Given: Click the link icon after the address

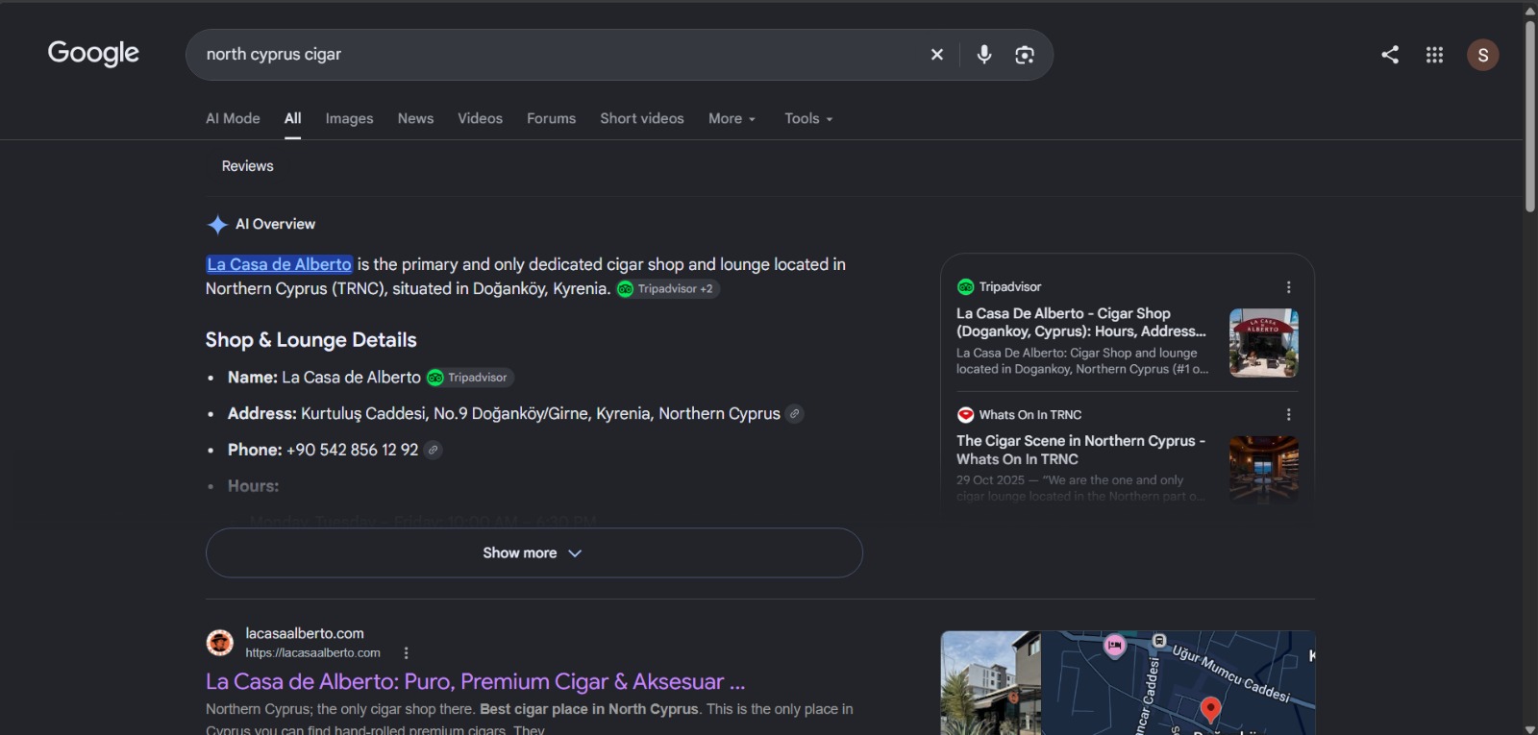Looking at the screenshot, I should 795,414.
